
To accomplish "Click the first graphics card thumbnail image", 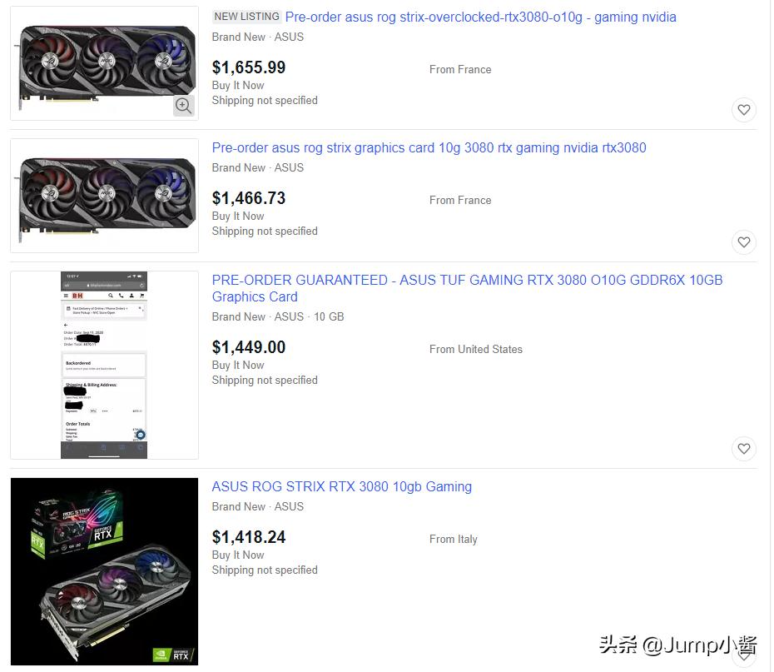I will (104, 62).
